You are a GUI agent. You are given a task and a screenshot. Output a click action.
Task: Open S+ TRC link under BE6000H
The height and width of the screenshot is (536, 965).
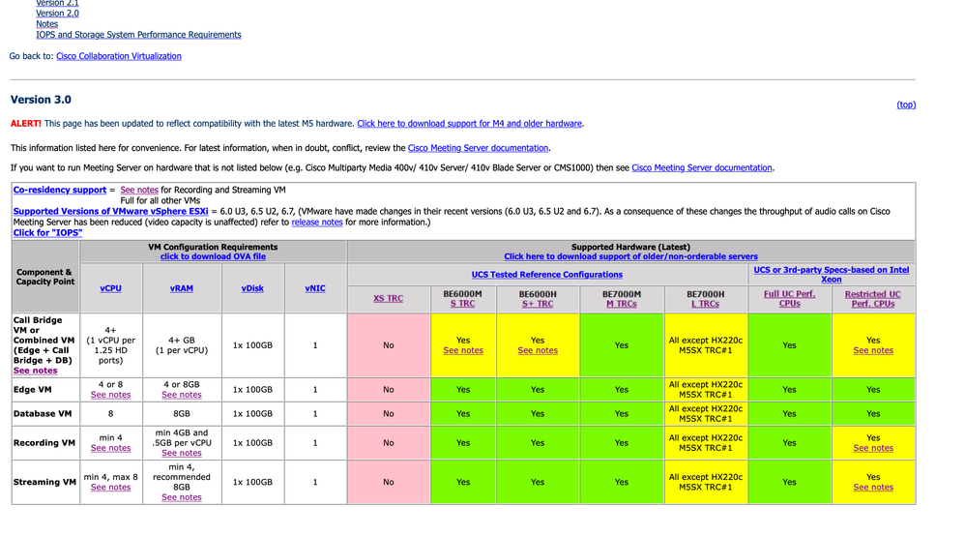pyautogui.click(x=538, y=304)
